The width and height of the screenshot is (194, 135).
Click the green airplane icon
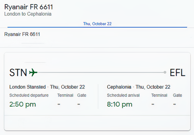[33, 72]
